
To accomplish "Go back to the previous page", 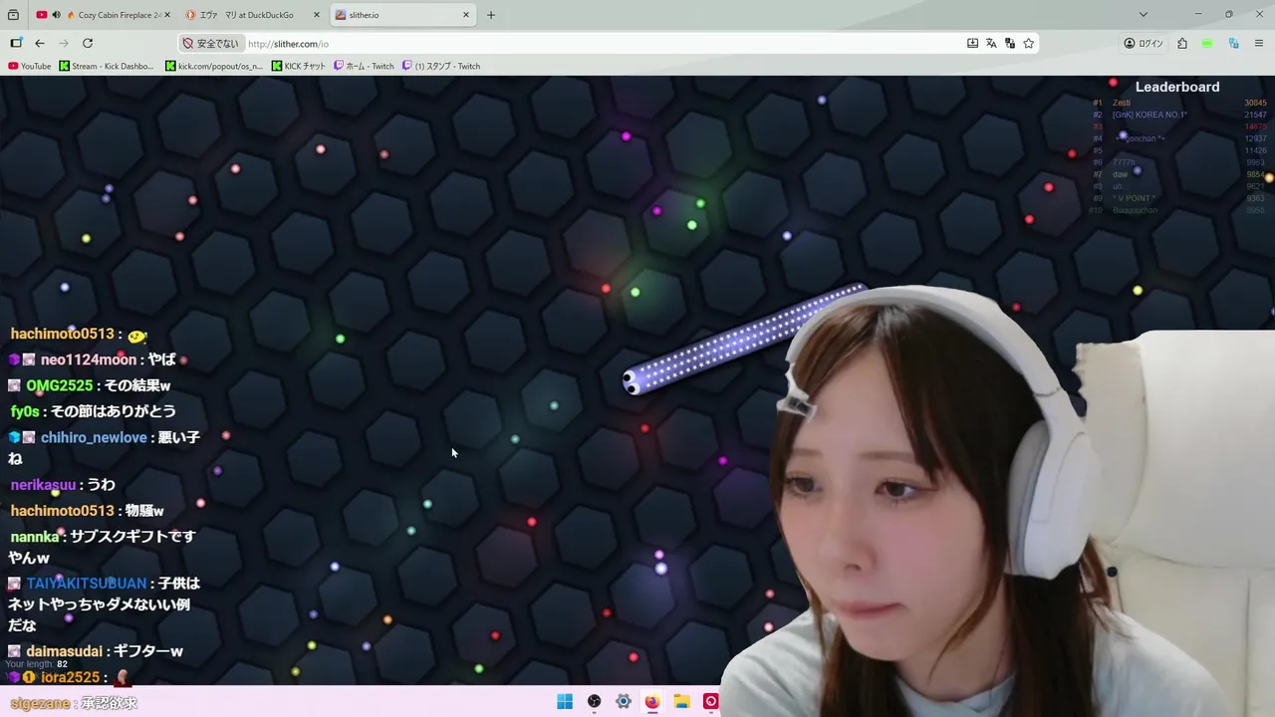I will [x=40, y=43].
